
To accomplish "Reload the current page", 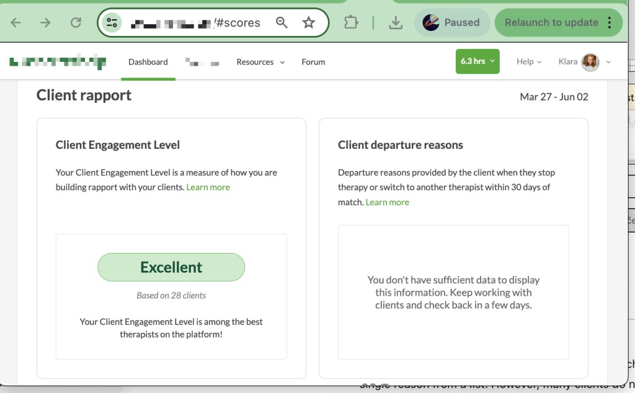I will coord(76,23).
